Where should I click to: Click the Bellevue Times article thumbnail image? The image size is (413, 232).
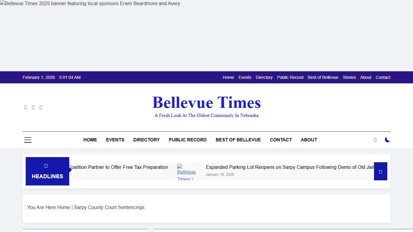[187, 171]
